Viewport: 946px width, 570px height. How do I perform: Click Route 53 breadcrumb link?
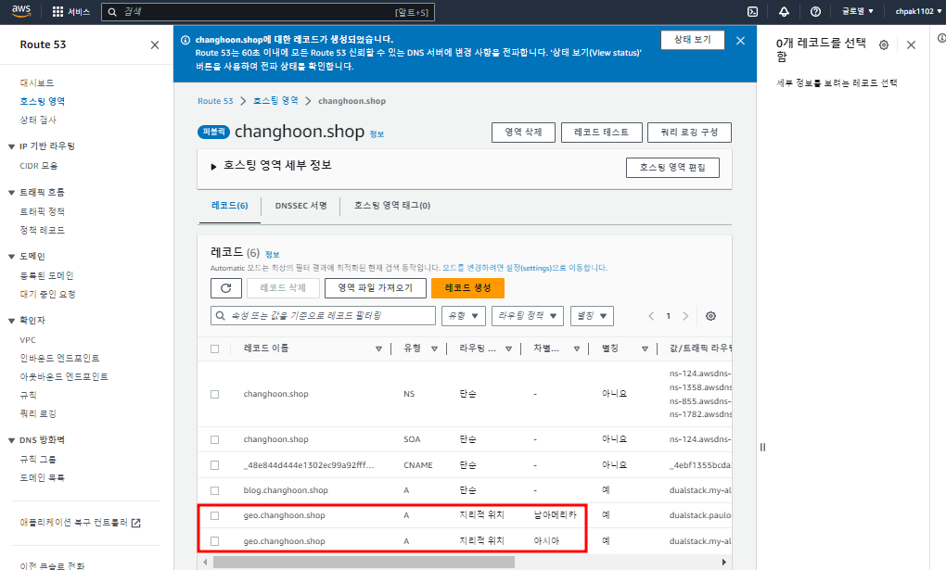tap(215, 101)
